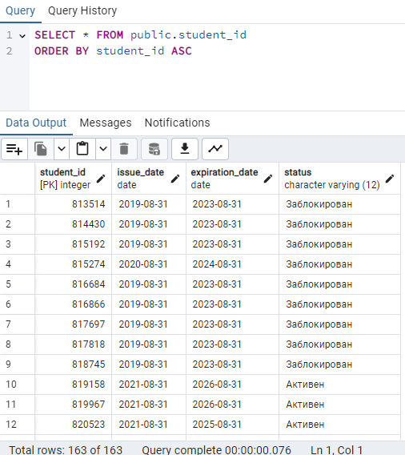Open the Notifications tab
This screenshot has height=455, width=405.
pyautogui.click(x=177, y=123)
